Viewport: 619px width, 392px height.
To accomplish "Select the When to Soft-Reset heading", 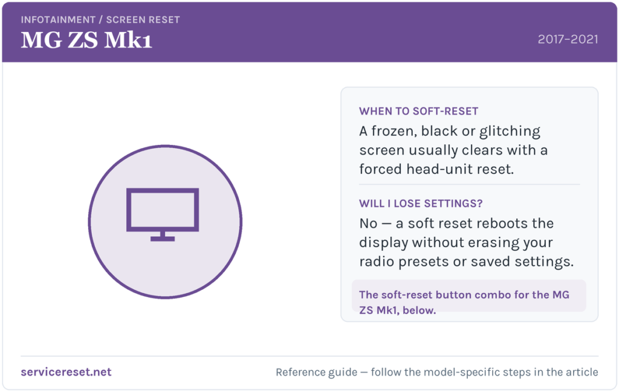I will point(418,111).
